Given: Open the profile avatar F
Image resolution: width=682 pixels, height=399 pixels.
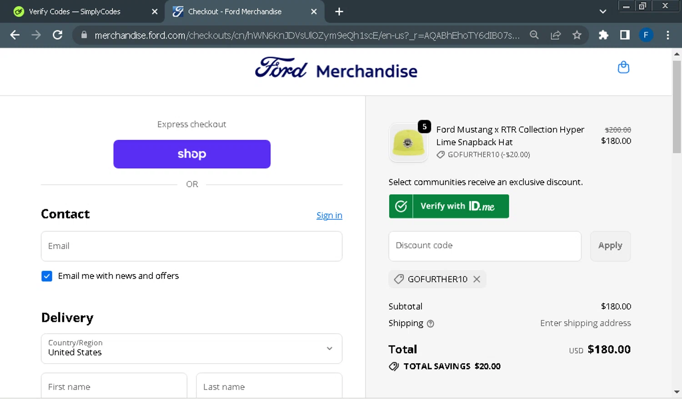Looking at the screenshot, I should pos(646,35).
